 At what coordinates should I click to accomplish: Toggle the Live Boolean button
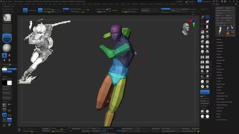point(32,10)
